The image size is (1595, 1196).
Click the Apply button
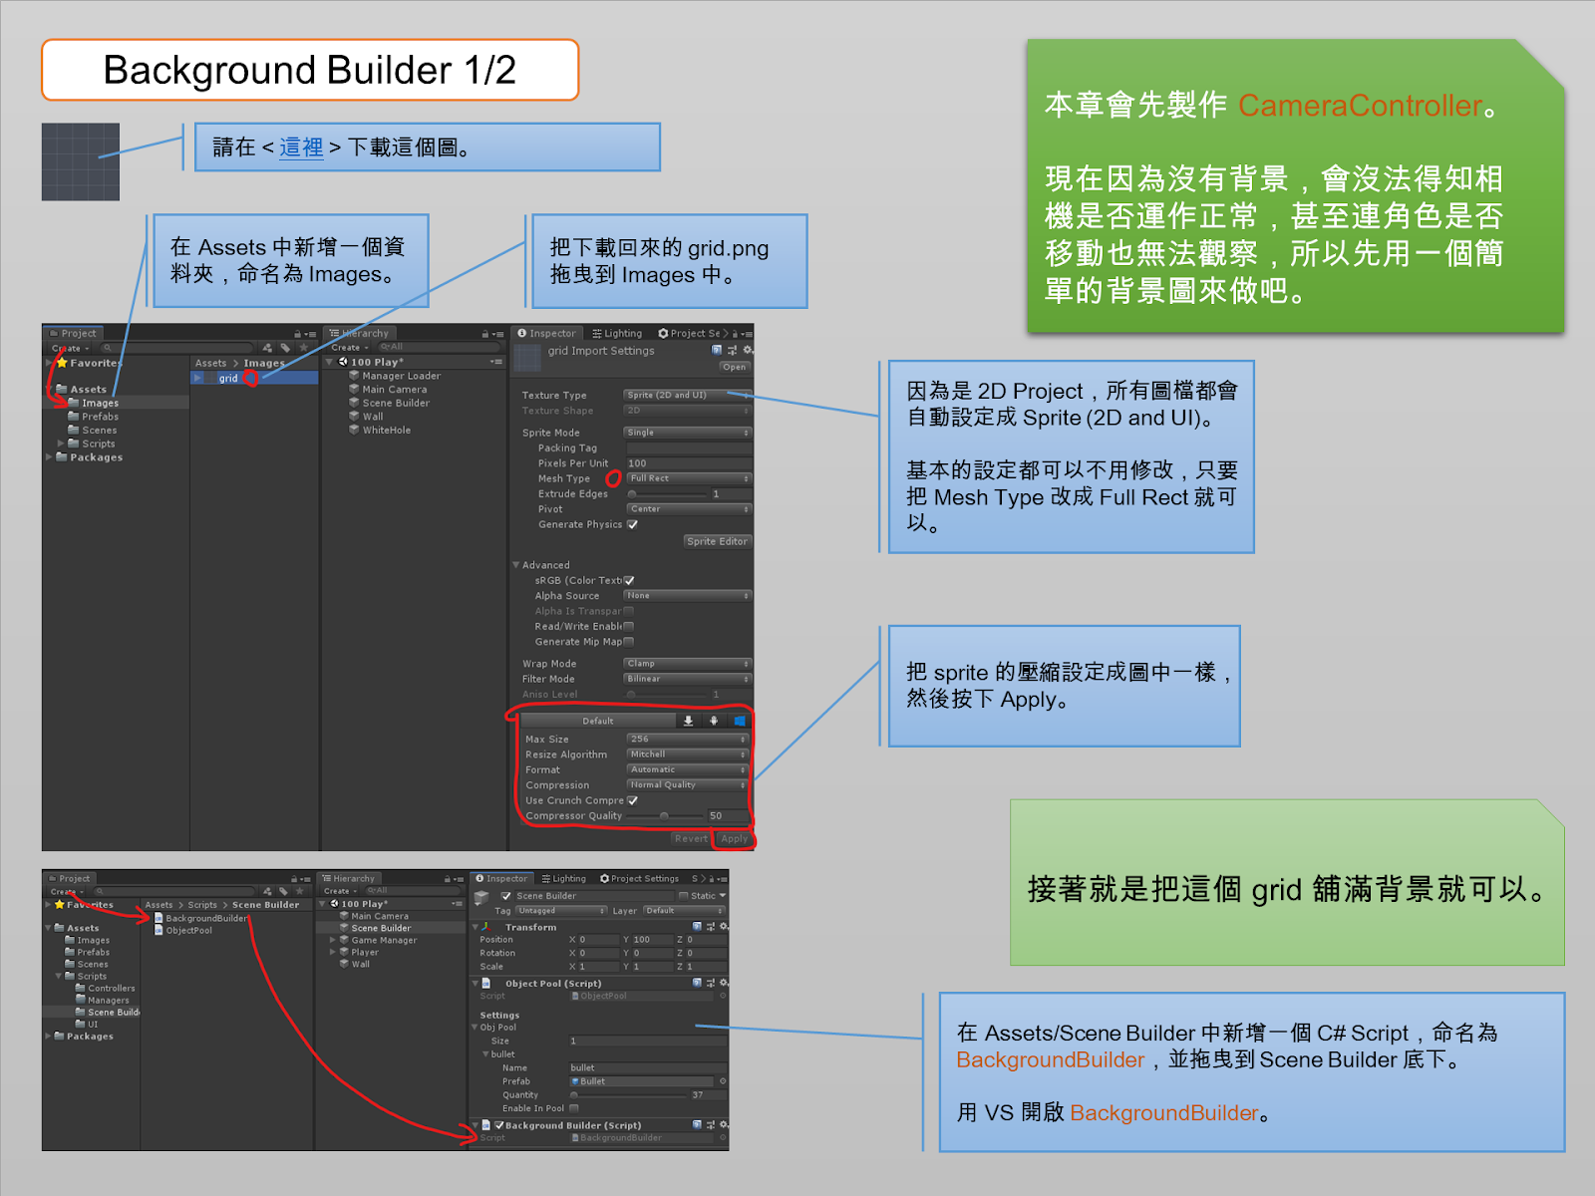(x=734, y=839)
